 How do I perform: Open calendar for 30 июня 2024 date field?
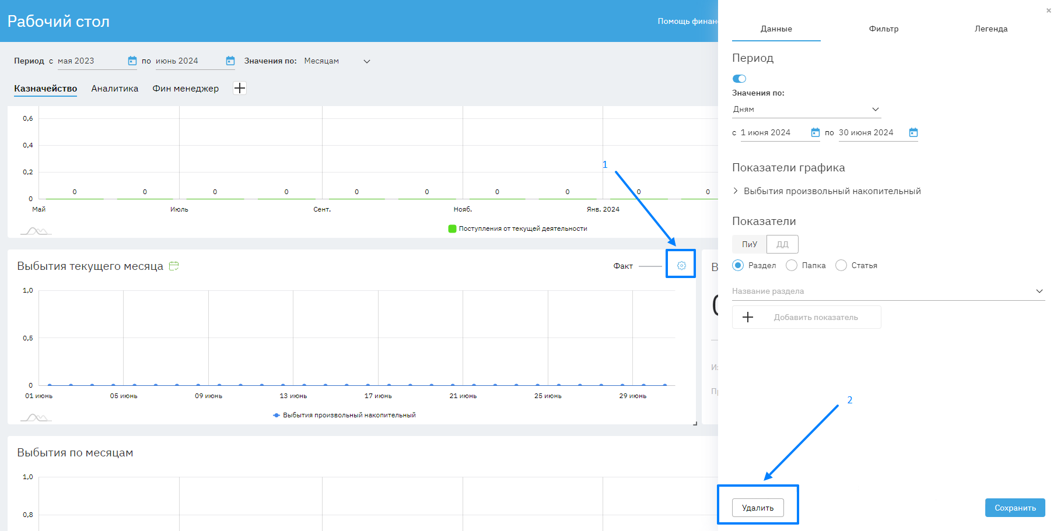click(913, 133)
